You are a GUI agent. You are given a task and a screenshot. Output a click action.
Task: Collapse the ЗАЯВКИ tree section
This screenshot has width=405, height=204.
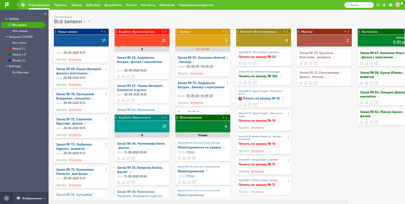[6, 19]
